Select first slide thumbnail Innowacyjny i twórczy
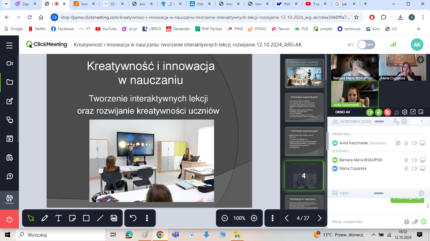The image size is (430, 241). pos(304,73)
